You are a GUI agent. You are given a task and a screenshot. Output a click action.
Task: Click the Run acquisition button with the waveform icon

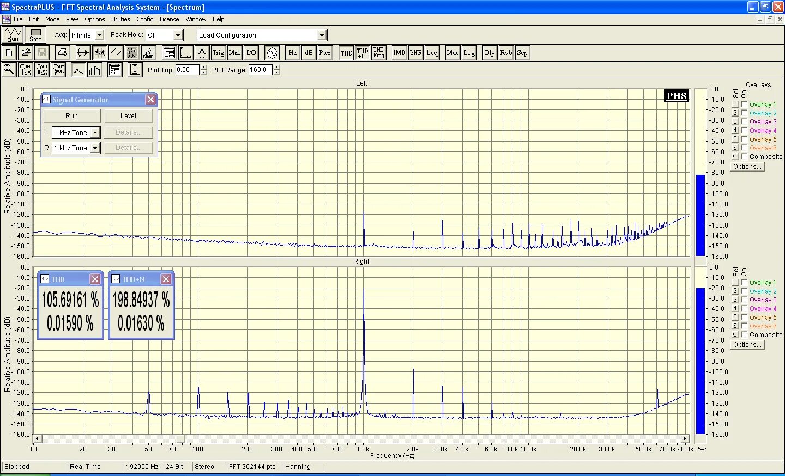[x=13, y=35]
